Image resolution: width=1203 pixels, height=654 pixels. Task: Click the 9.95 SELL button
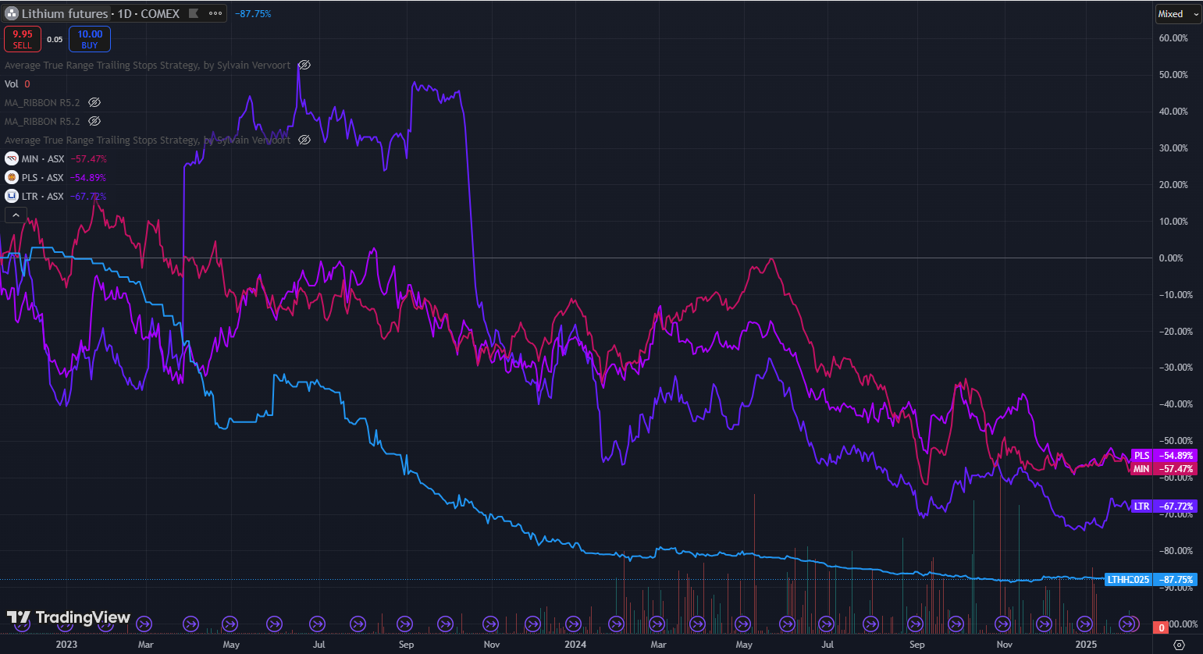tap(23, 39)
